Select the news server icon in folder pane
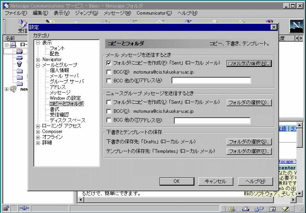This screenshot has width=306, height=213. click(13, 89)
